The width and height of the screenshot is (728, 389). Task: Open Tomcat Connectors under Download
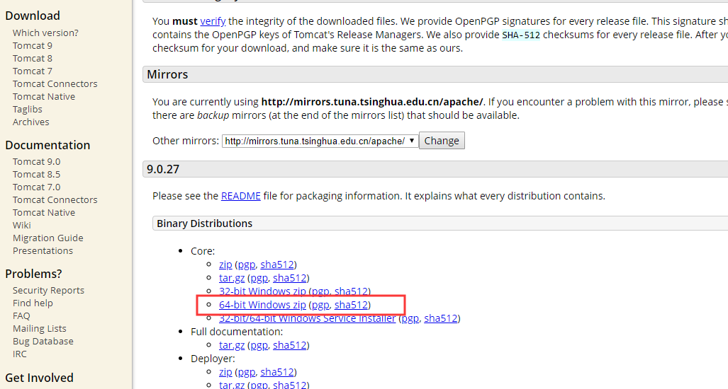point(55,84)
